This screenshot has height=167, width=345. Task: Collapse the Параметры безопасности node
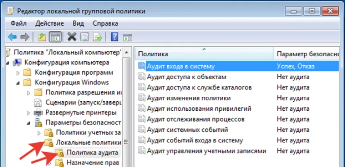(29, 123)
